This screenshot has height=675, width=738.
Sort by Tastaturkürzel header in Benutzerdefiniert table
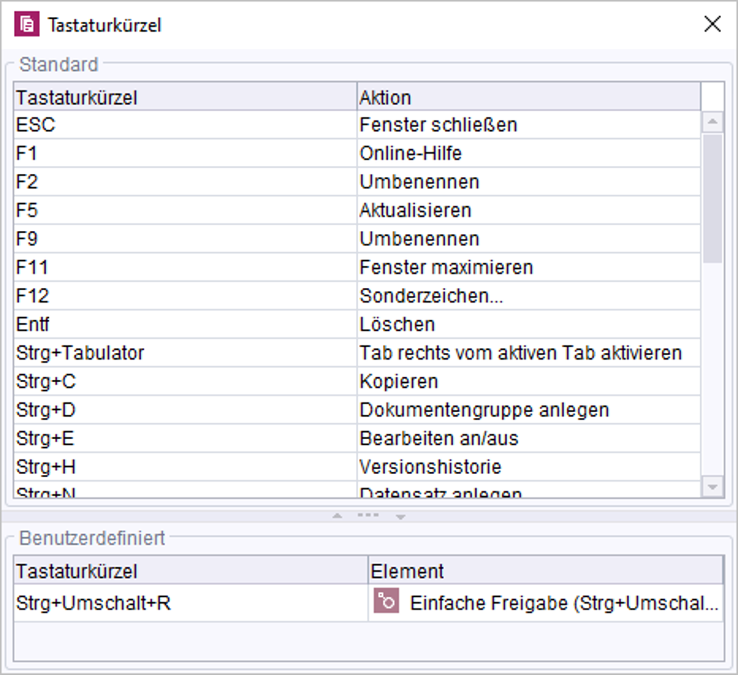[191, 571]
